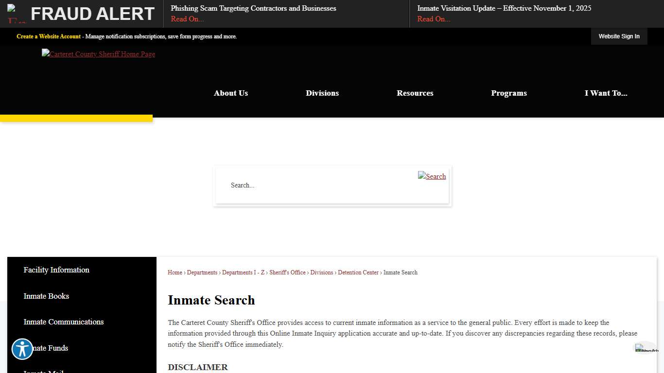This screenshot has width=664, height=373.
Task: Open the inmate visitation update Read On link
Action: tap(434, 19)
